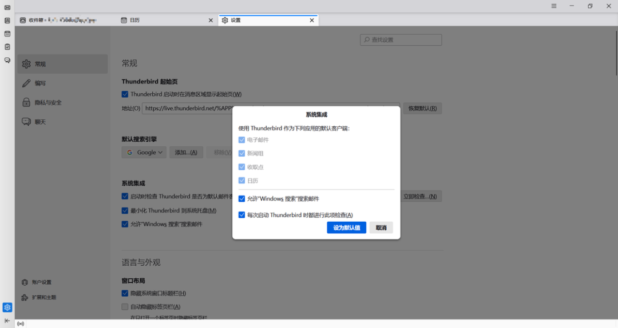Switch to the 日历 tab

pyautogui.click(x=167, y=20)
